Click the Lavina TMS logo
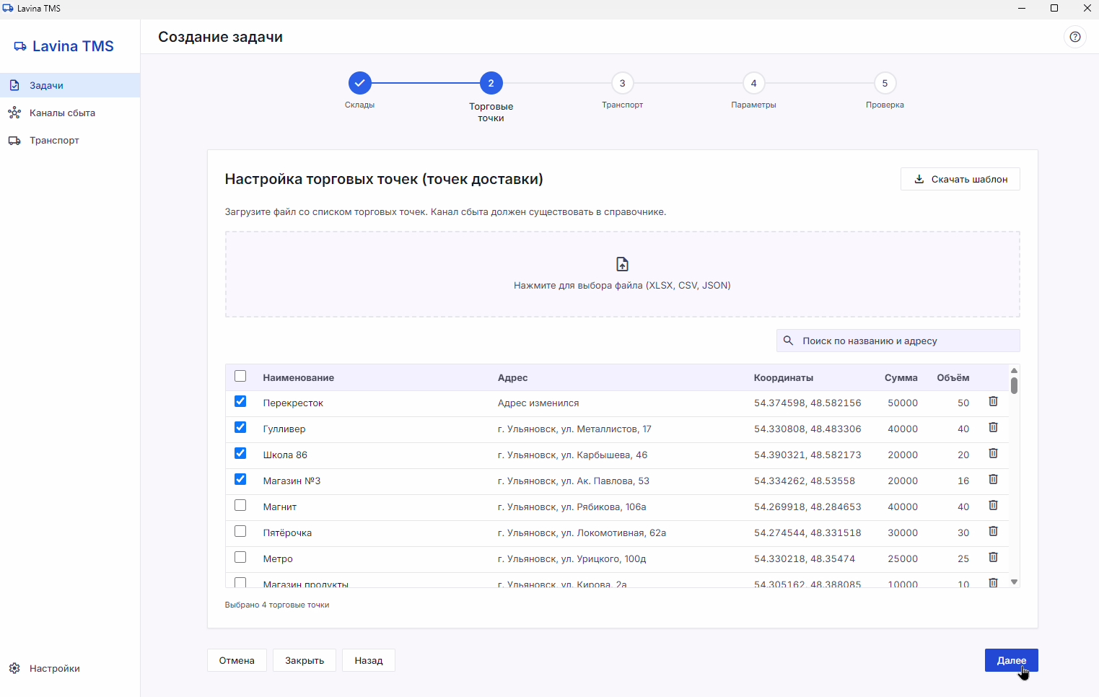 (64, 46)
